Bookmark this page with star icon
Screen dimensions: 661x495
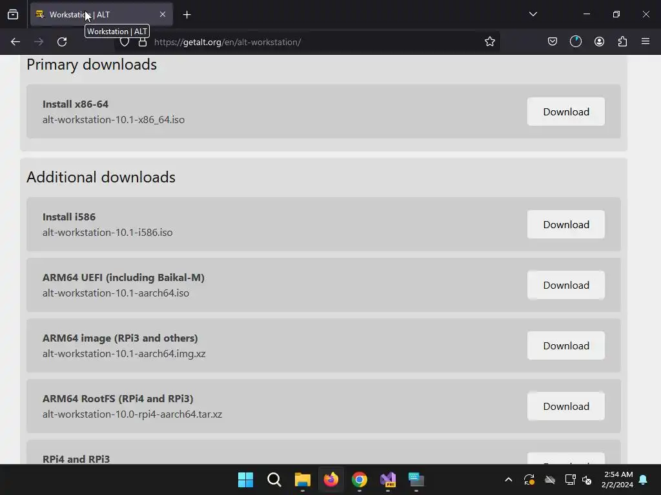click(489, 42)
